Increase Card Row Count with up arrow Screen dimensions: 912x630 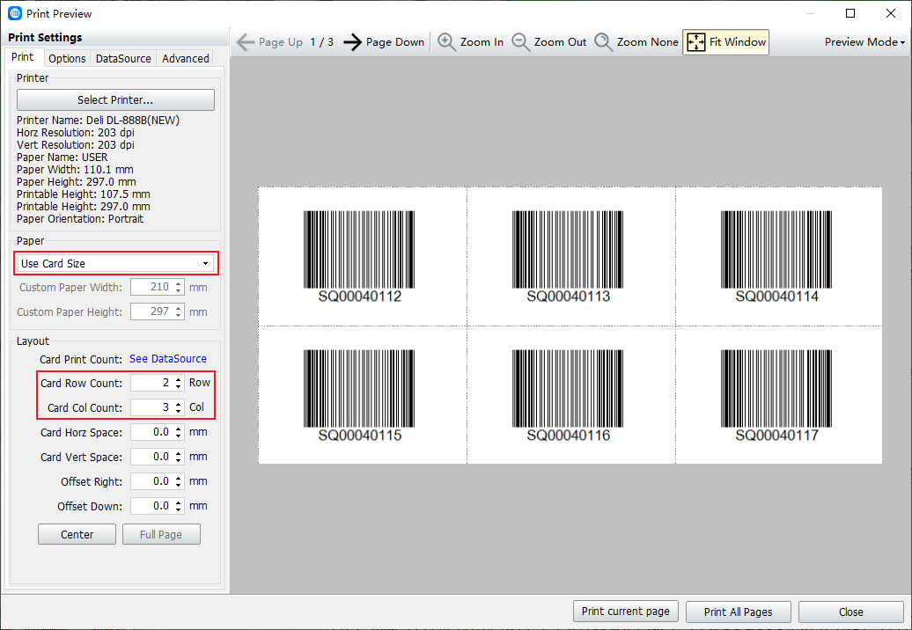click(x=179, y=379)
